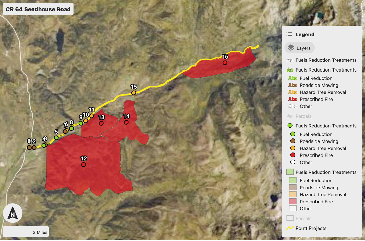Click the orange Hazard Tree Removal polygon swatch
Viewport: 365px width, 241px height.
pyautogui.click(x=293, y=194)
